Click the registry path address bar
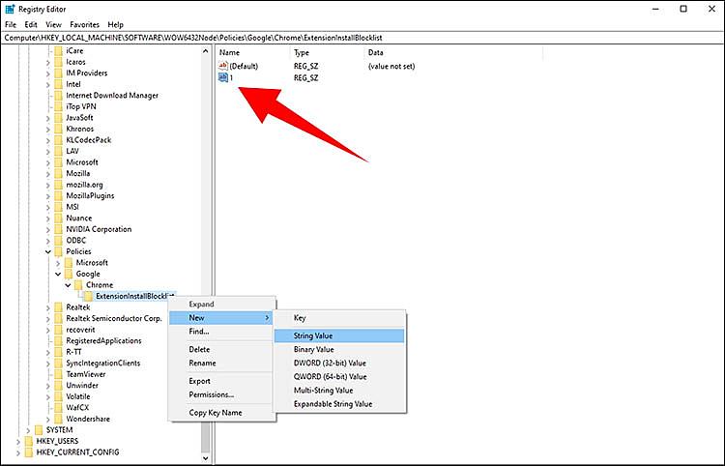This screenshot has height=466, width=725. tap(362, 38)
